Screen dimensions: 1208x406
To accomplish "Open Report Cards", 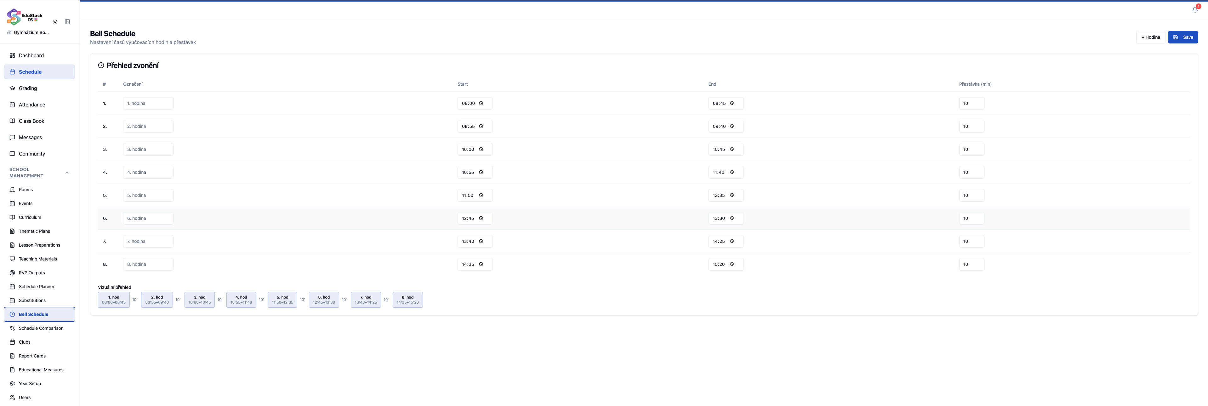I will coord(39,356).
